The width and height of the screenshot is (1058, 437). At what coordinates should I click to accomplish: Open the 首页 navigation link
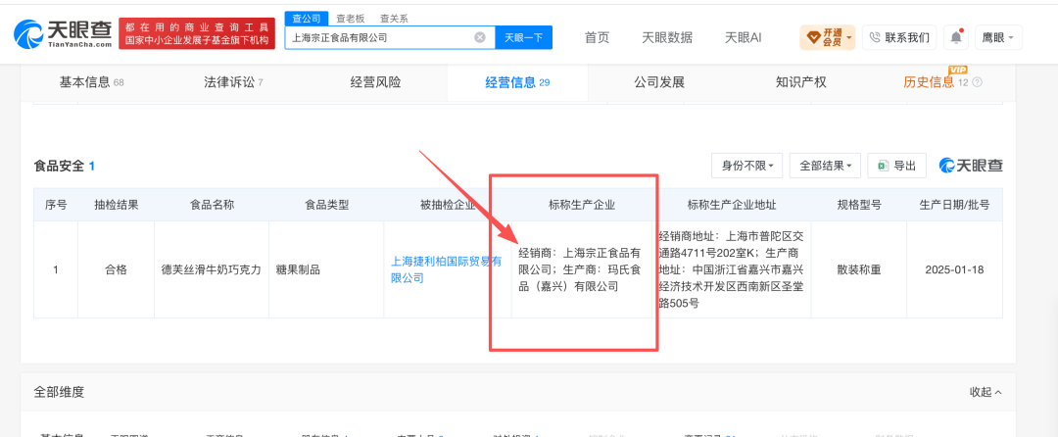pos(598,38)
